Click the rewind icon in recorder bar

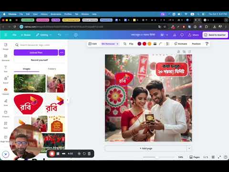click(63, 154)
